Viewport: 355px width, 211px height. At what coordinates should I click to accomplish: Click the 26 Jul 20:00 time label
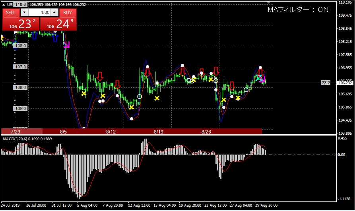coord(36,205)
